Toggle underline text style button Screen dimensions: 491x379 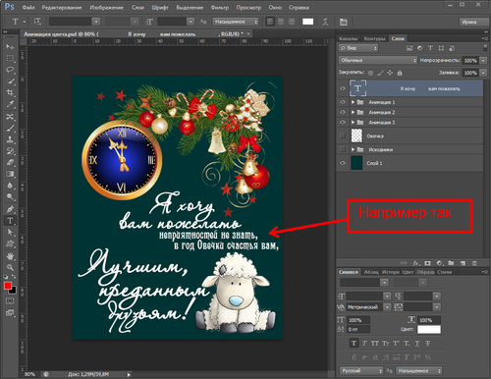tap(417, 344)
